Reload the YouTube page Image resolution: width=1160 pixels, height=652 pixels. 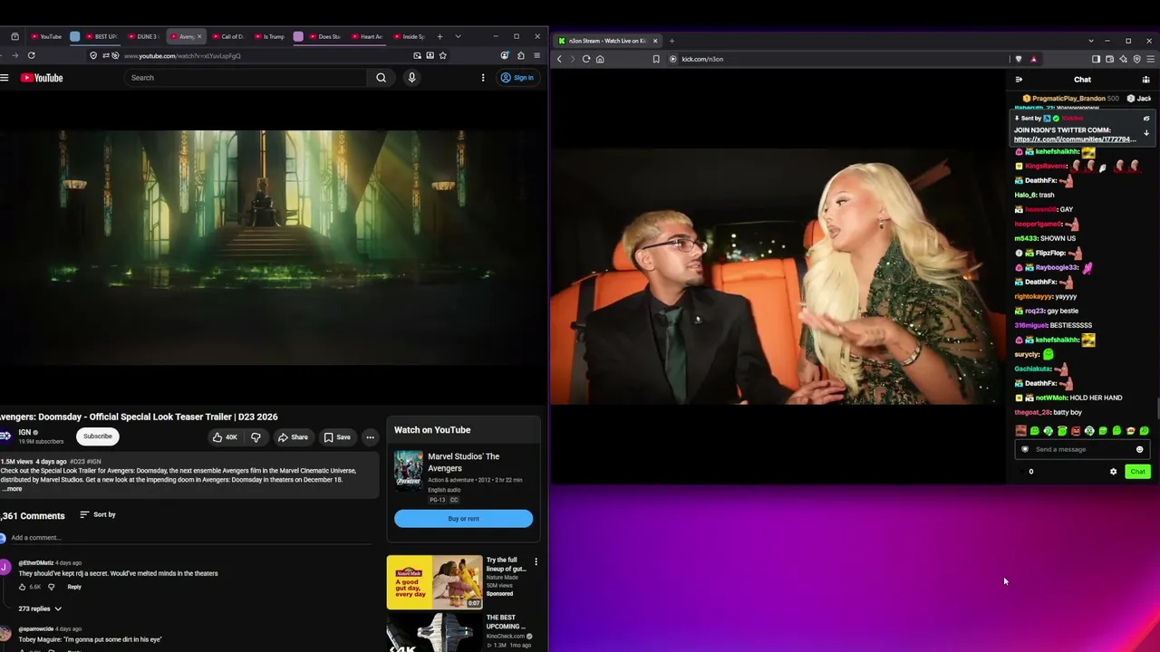pos(31,55)
